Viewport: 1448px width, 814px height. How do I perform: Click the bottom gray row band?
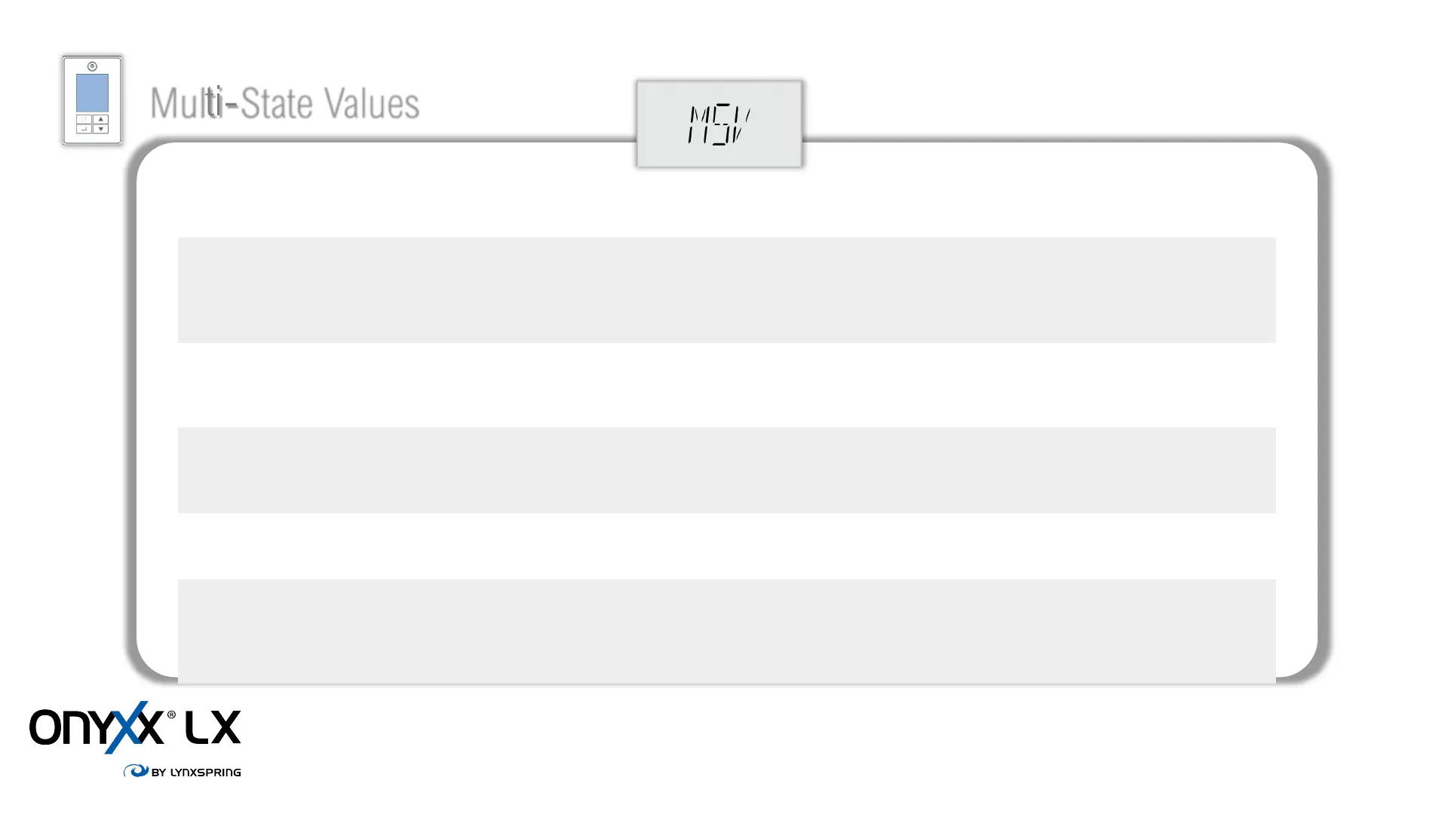click(x=727, y=632)
